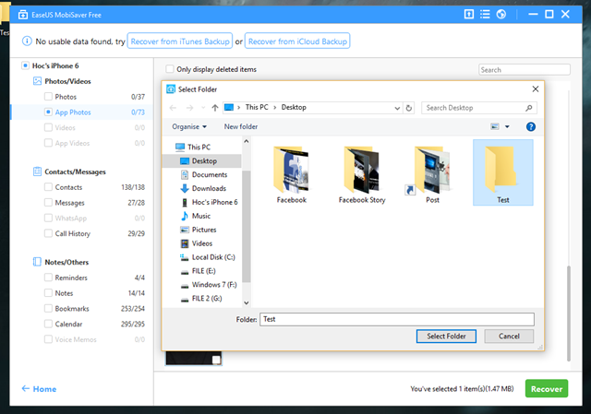This screenshot has width=591, height=414.
Task: Go back with the dialog back arrow
Action: point(173,108)
